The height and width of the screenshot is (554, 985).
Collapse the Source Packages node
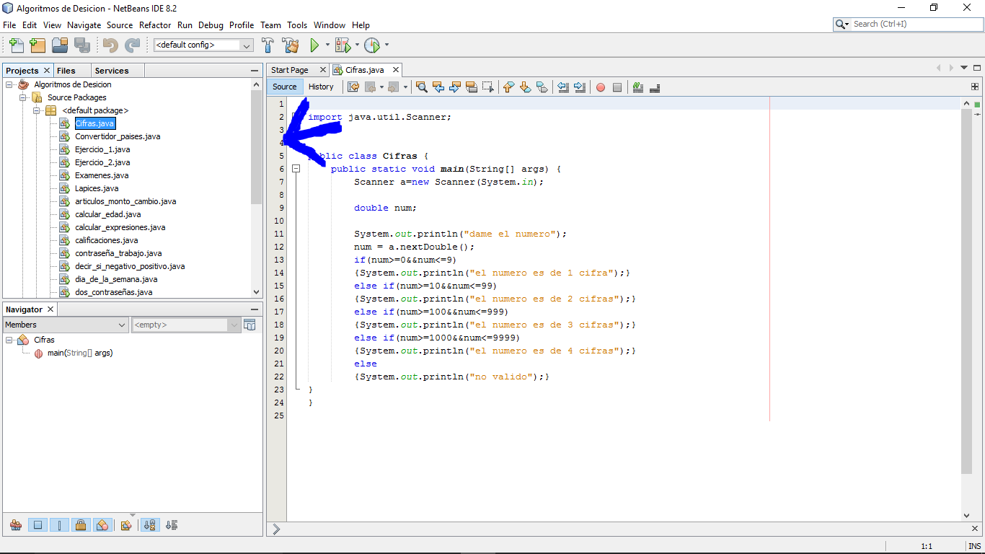22,97
